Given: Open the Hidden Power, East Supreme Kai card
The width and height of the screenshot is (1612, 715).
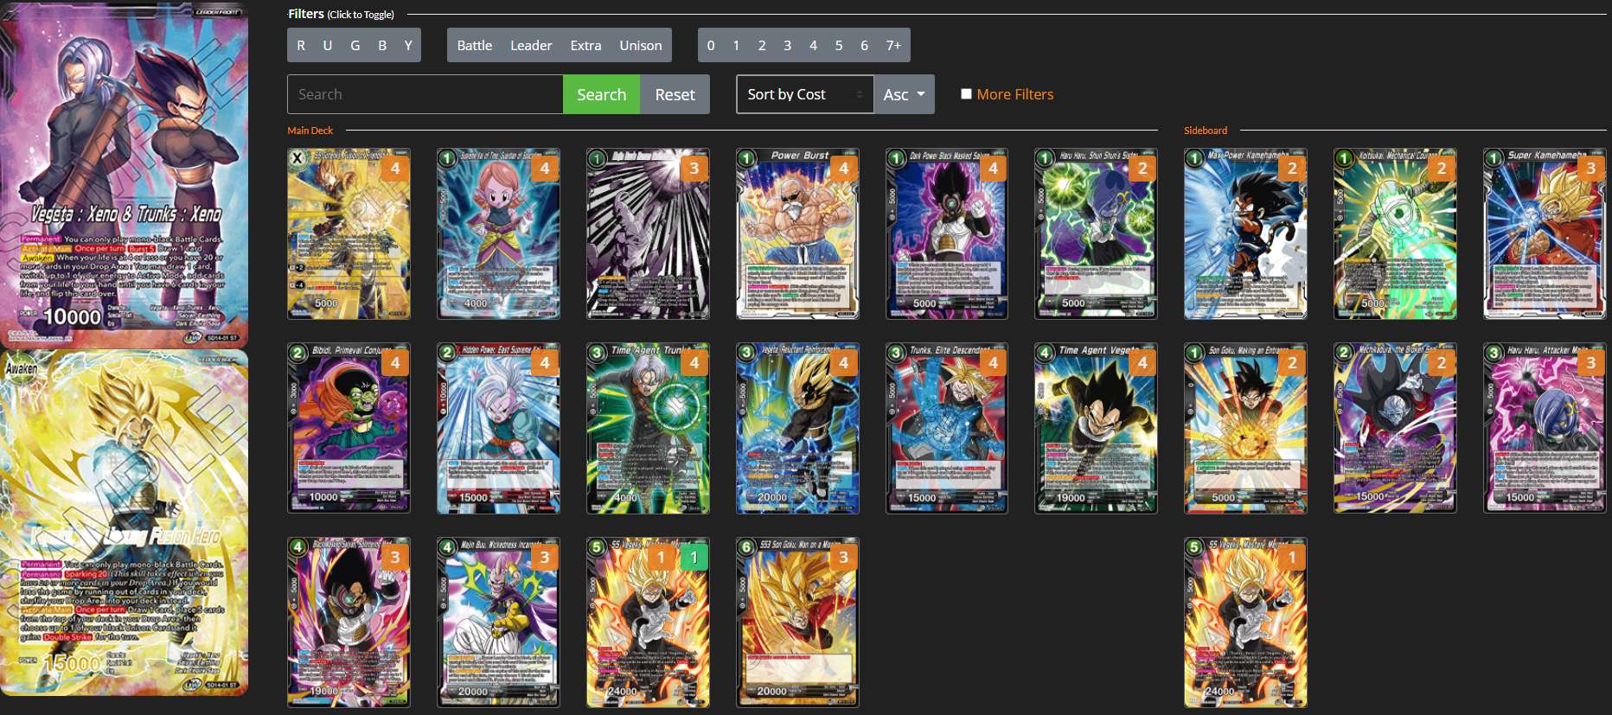Looking at the screenshot, I should [498, 428].
